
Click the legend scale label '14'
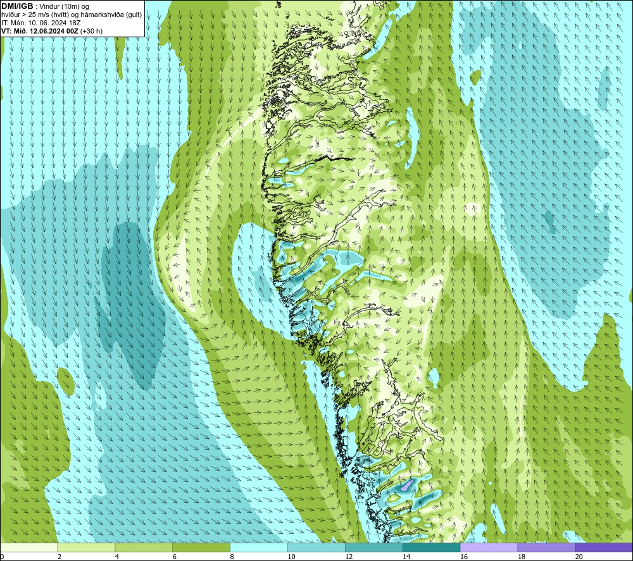406,557
